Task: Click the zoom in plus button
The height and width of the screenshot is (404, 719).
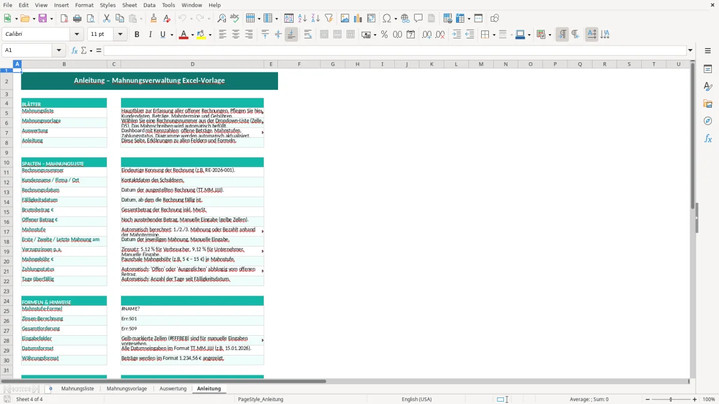Action: pos(694,399)
